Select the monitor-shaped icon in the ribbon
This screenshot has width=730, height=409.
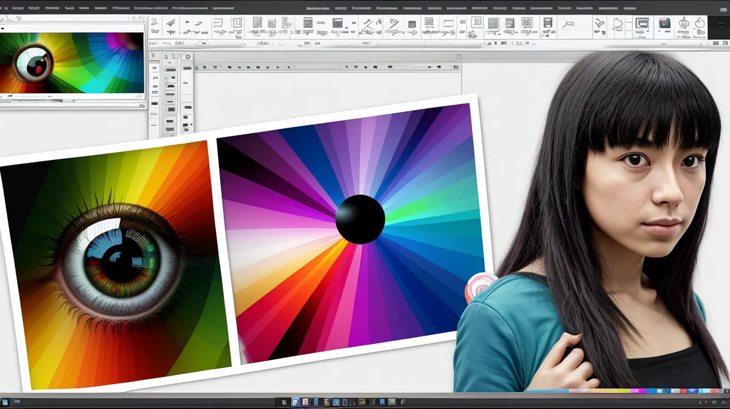[642, 24]
